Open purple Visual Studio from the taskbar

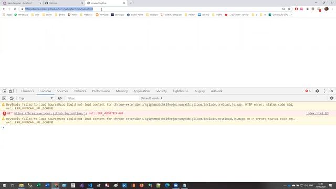click(82, 185)
